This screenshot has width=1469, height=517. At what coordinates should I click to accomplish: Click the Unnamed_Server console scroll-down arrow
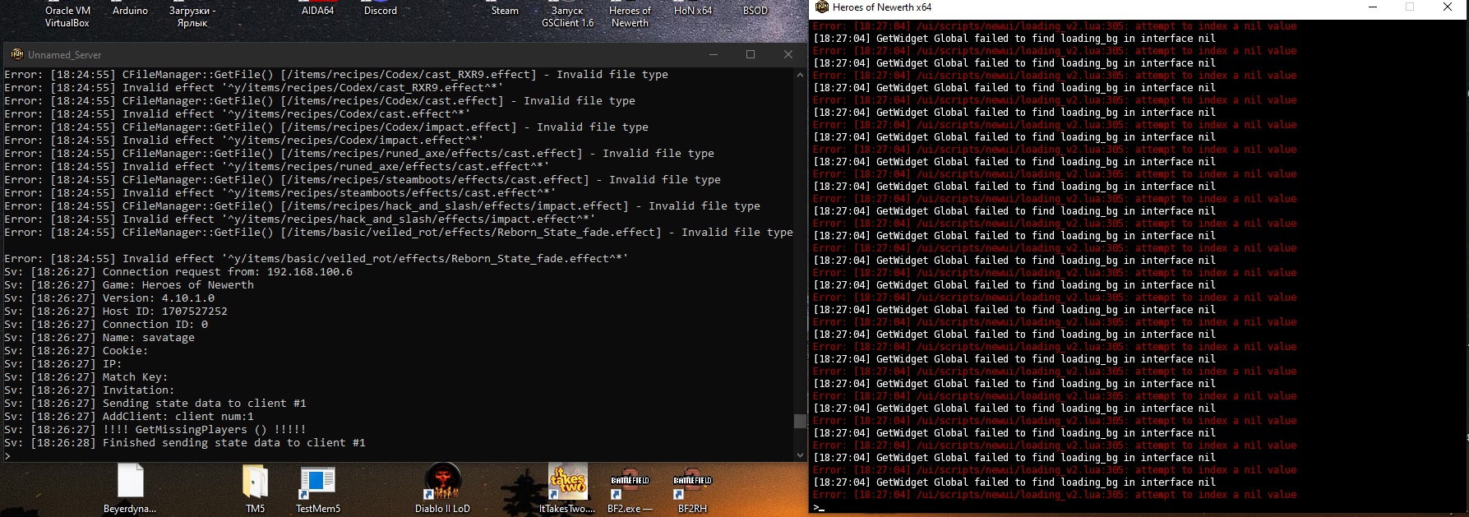click(800, 455)
